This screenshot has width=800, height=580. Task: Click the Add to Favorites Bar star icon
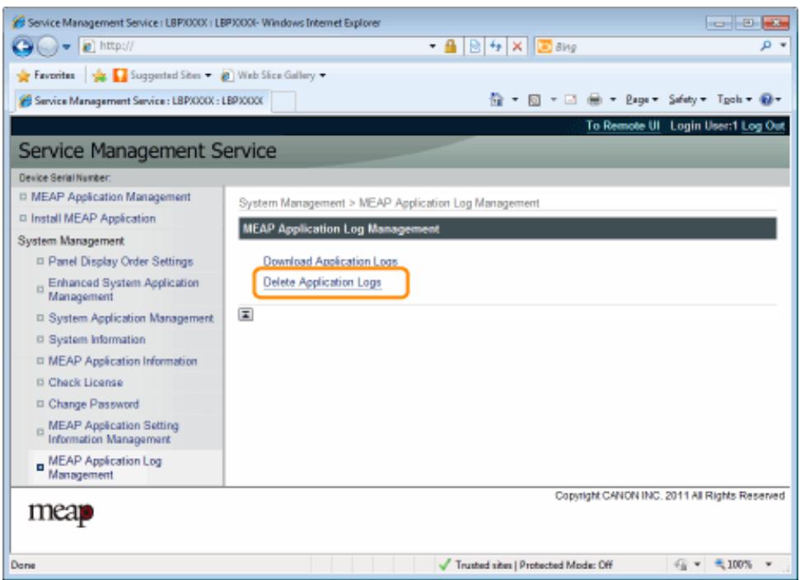coord(99,76)
